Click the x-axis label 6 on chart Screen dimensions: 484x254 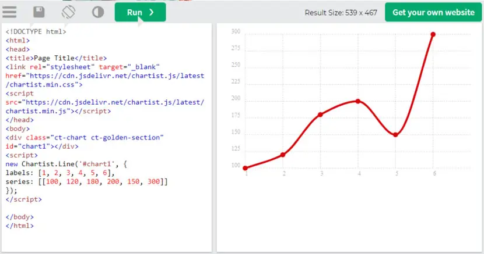pos(434,174)
